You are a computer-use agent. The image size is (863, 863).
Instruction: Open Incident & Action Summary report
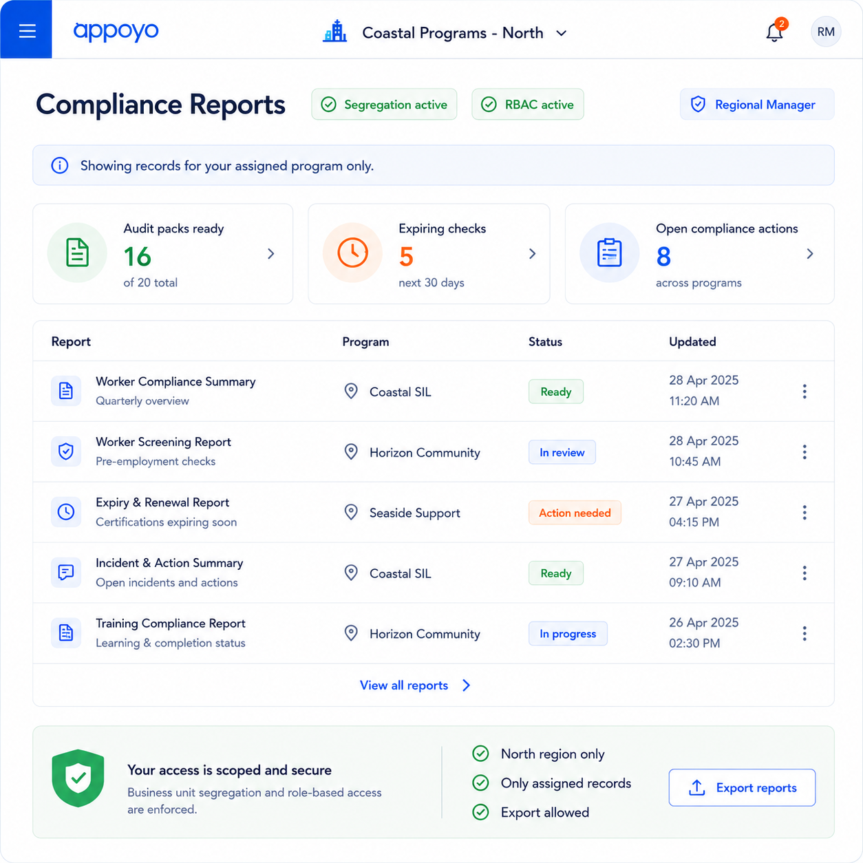169,563
